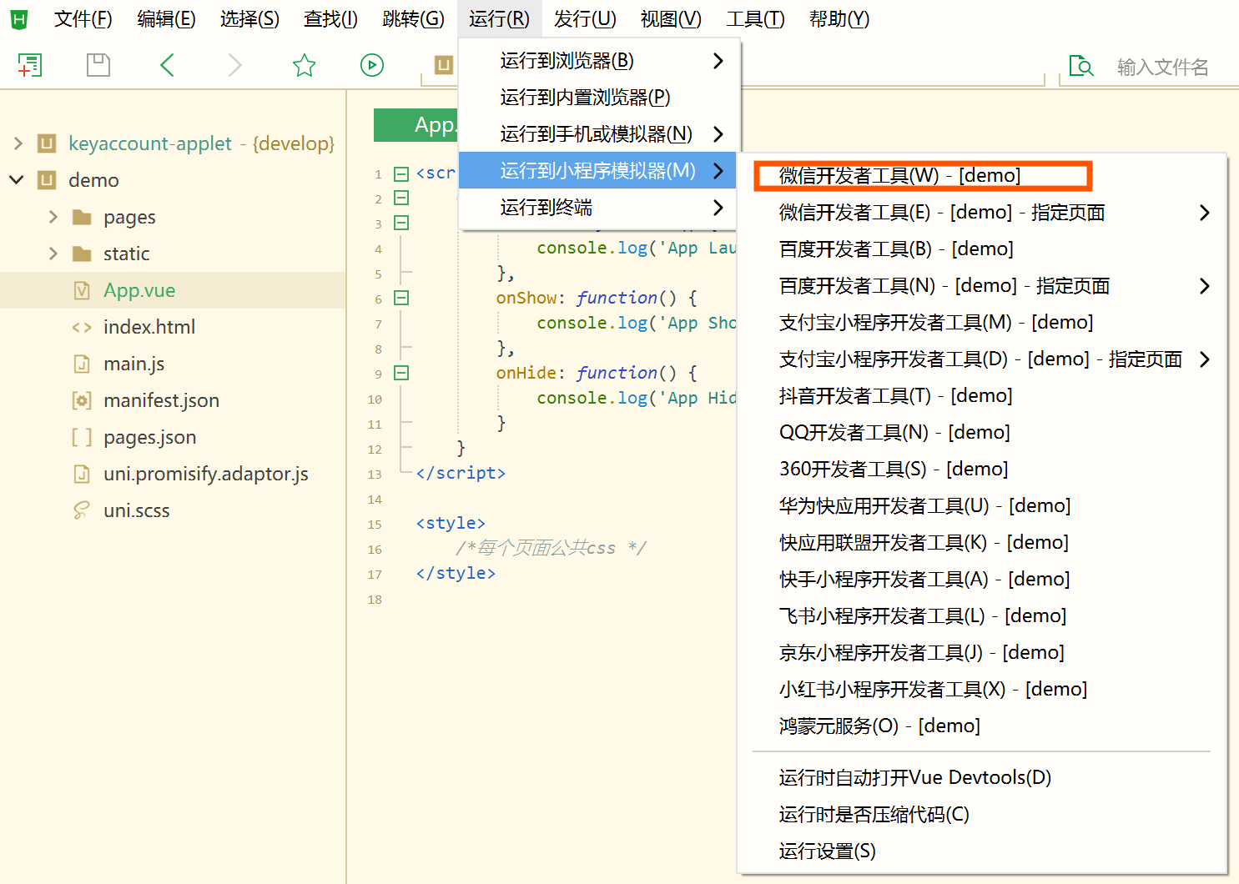The width and height of the screenshot is (1239, 884).
Task: Run on 360开发者工具(S) - [demo]
Action: tap(982, 469)
